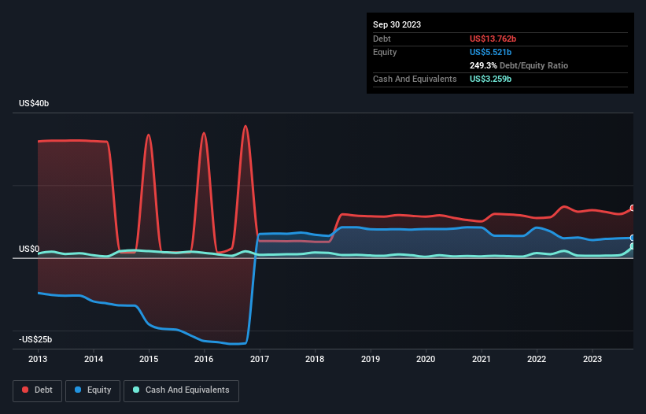Click the 2022 x-axis label
The width and height of the screenshot is (646, 414).
point(537,359)
